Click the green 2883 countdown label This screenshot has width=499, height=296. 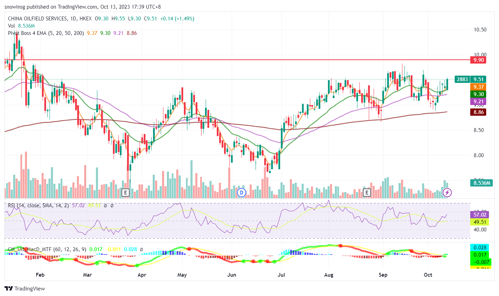(x=462, y=79)
